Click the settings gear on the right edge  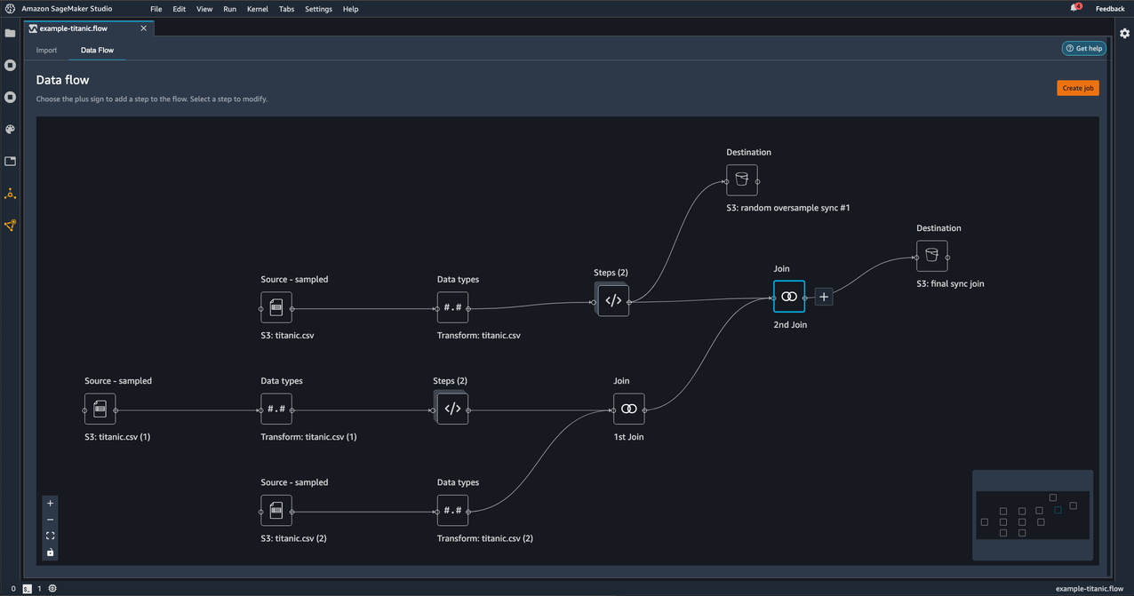(x=1124, y=33)
